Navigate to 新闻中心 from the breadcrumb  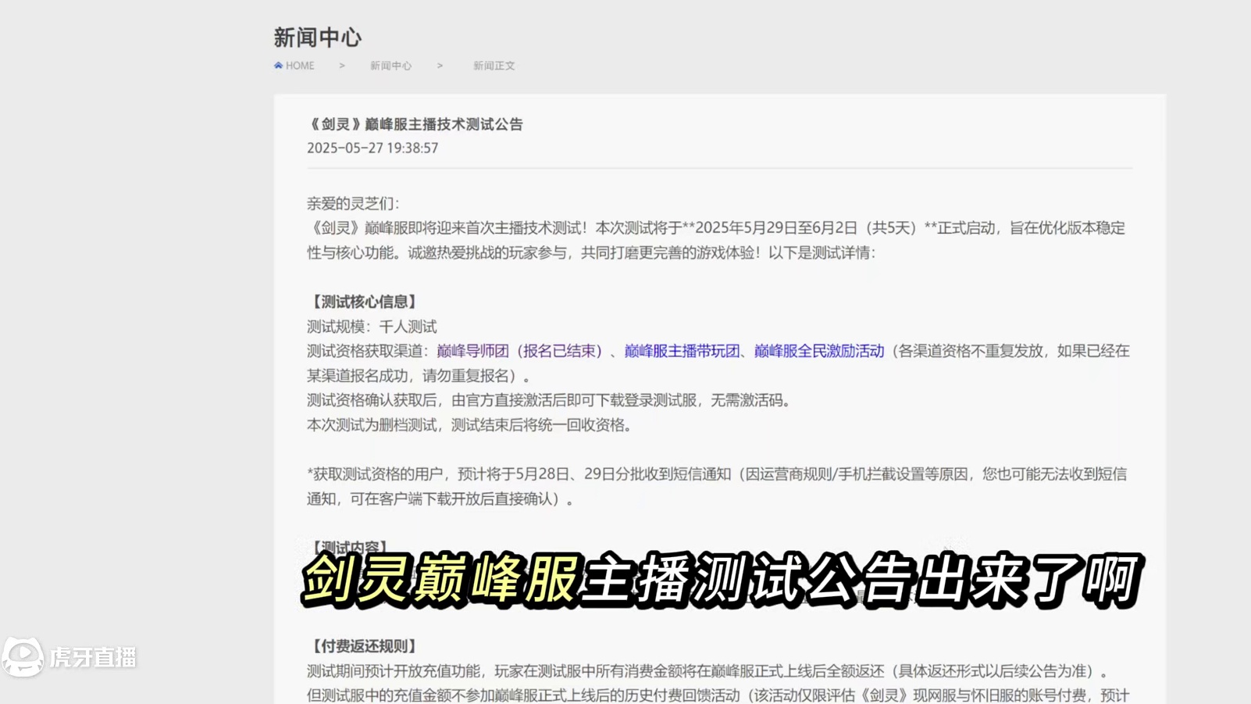[391, 66]
